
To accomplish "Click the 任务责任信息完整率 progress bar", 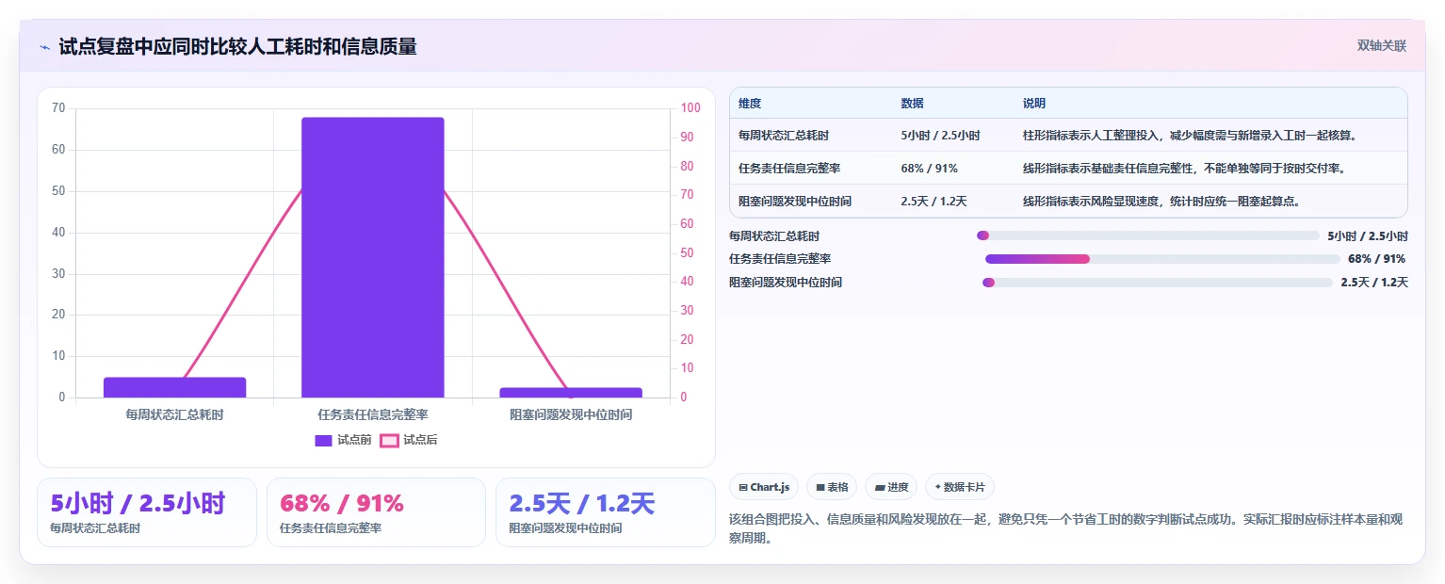I will [x=1162, y=259].
